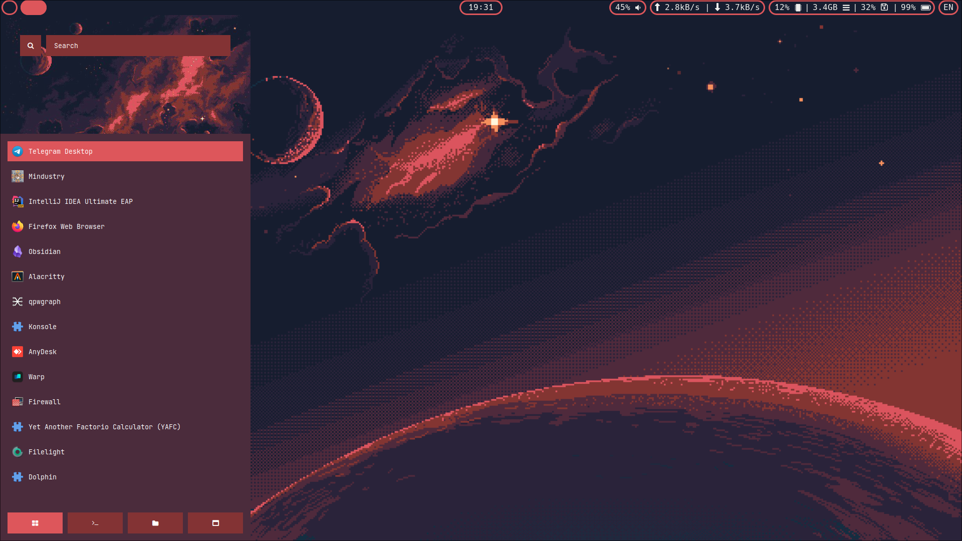Click the Telegram Desktop app icon
Image resolution: width=962 pixels, height=541 pixels.
pos(18,151)
